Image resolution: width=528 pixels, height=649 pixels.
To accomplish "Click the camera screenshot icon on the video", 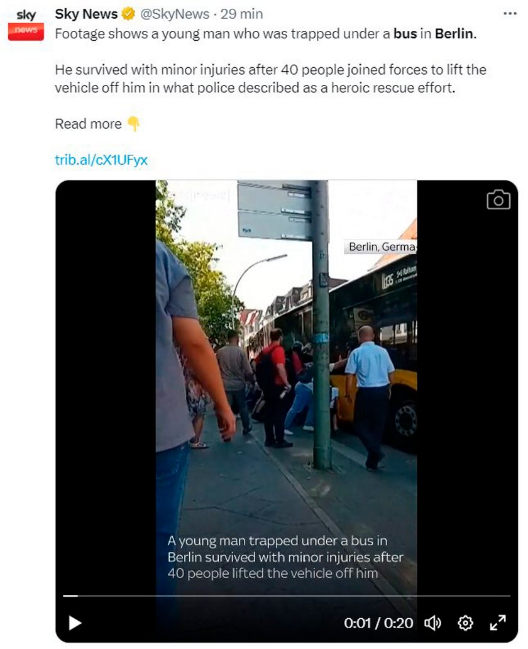I will click(498, 200).
